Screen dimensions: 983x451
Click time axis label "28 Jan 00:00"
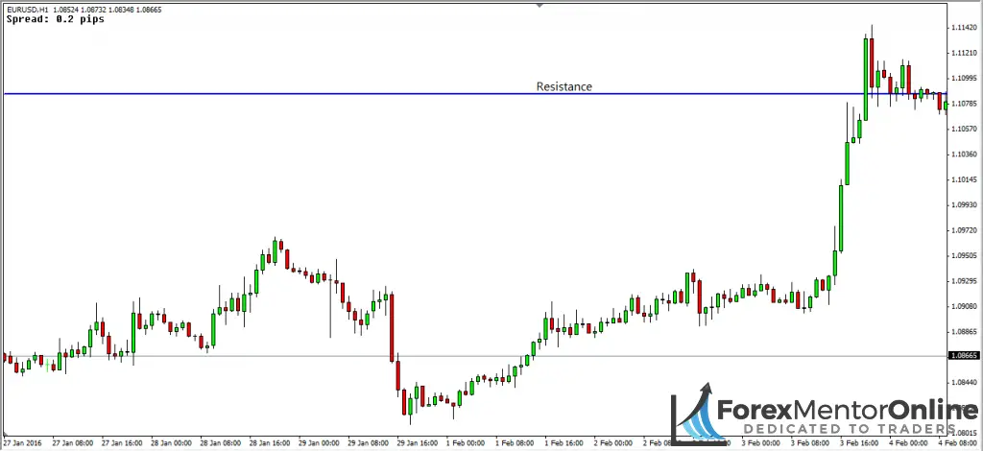(x=171, y=443)
